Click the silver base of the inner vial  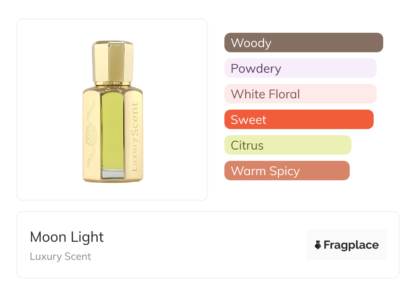tap(112, 174)
